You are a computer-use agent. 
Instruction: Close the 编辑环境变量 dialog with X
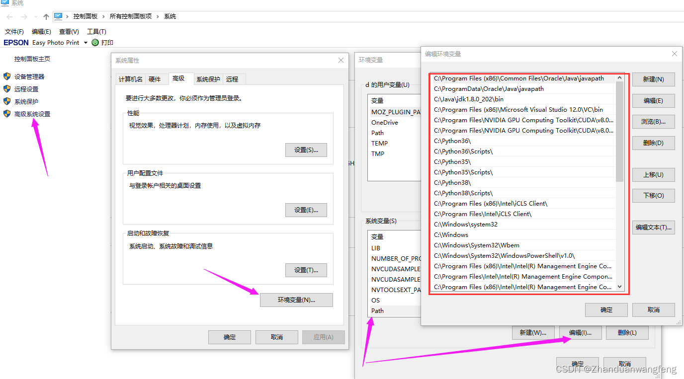click(x=675, y=54)
